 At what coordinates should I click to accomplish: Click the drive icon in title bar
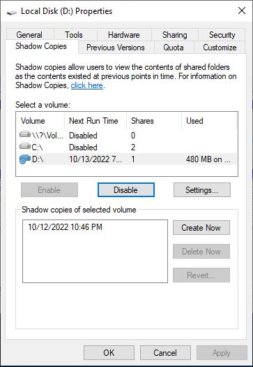point(12,12)
